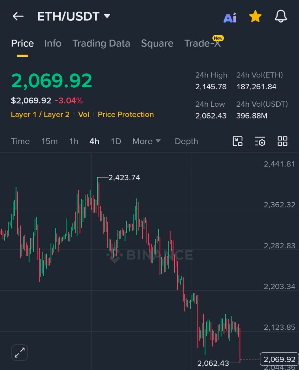Screen dimensions: 299x370
Task: Select the 4h interval
Action: click(94, 141)
